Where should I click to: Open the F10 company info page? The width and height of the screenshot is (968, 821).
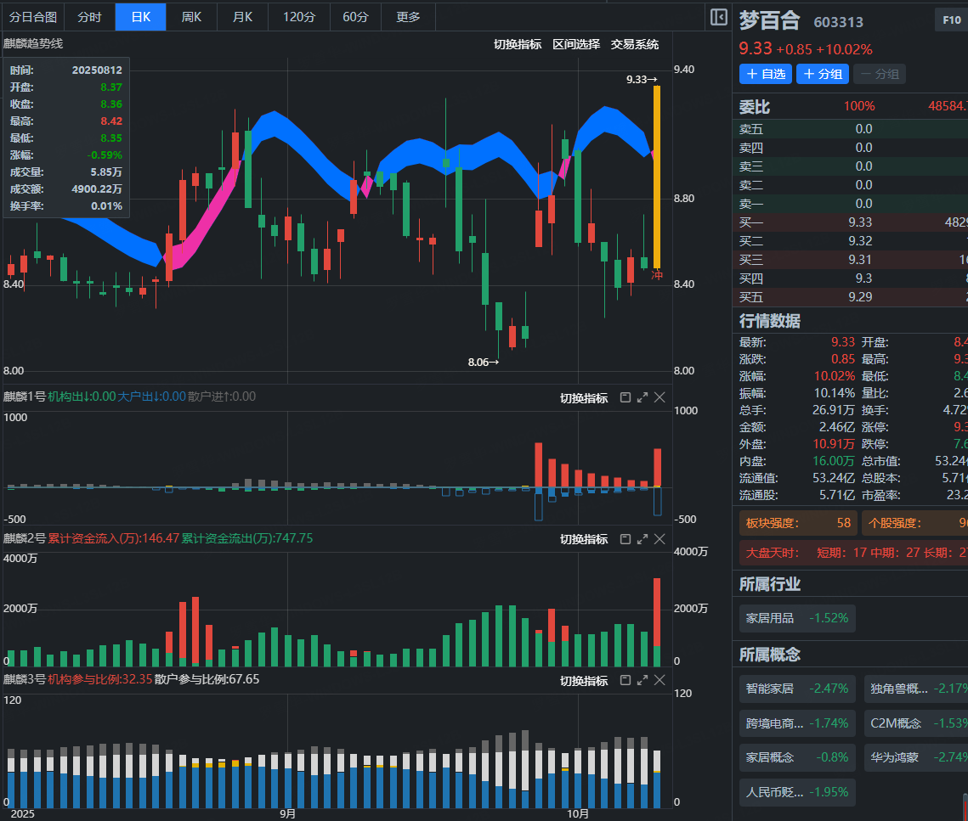coord(951,20)
